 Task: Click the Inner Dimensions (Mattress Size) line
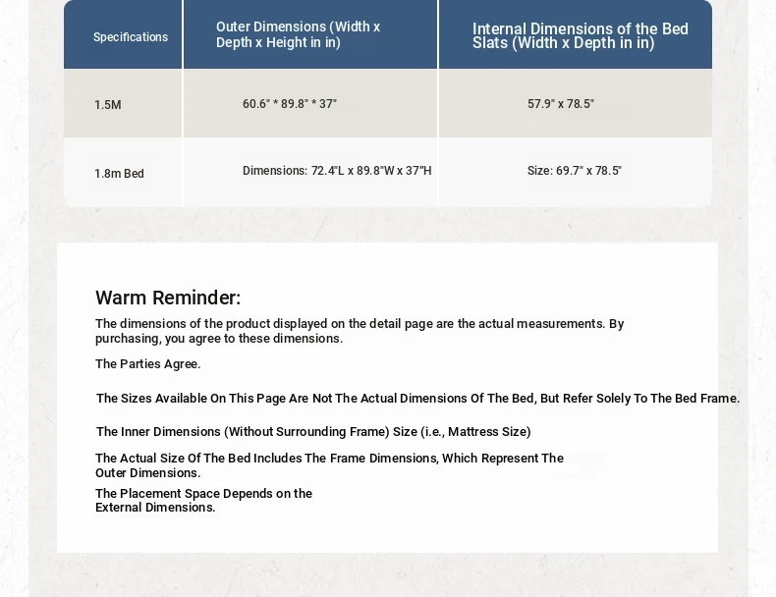click(313, 432)
